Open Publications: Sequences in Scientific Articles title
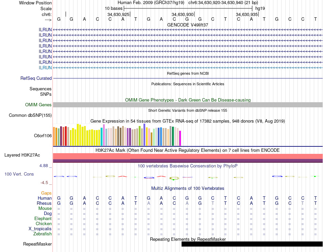Screen dimensions: 323x252 [188, 84]
